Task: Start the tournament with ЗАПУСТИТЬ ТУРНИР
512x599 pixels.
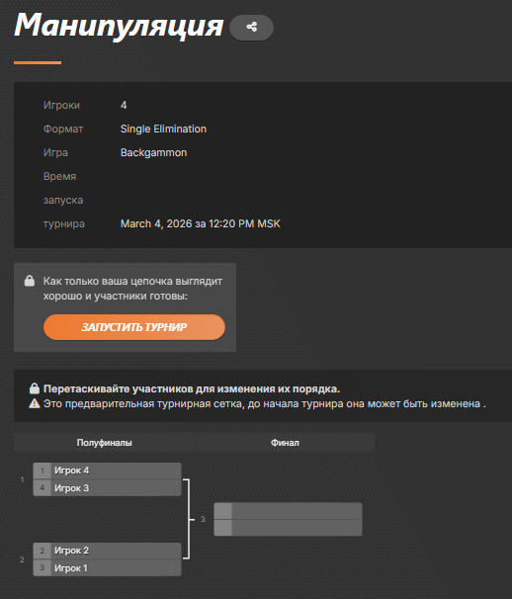Action: pyautogui.click(x=134, y=327)
